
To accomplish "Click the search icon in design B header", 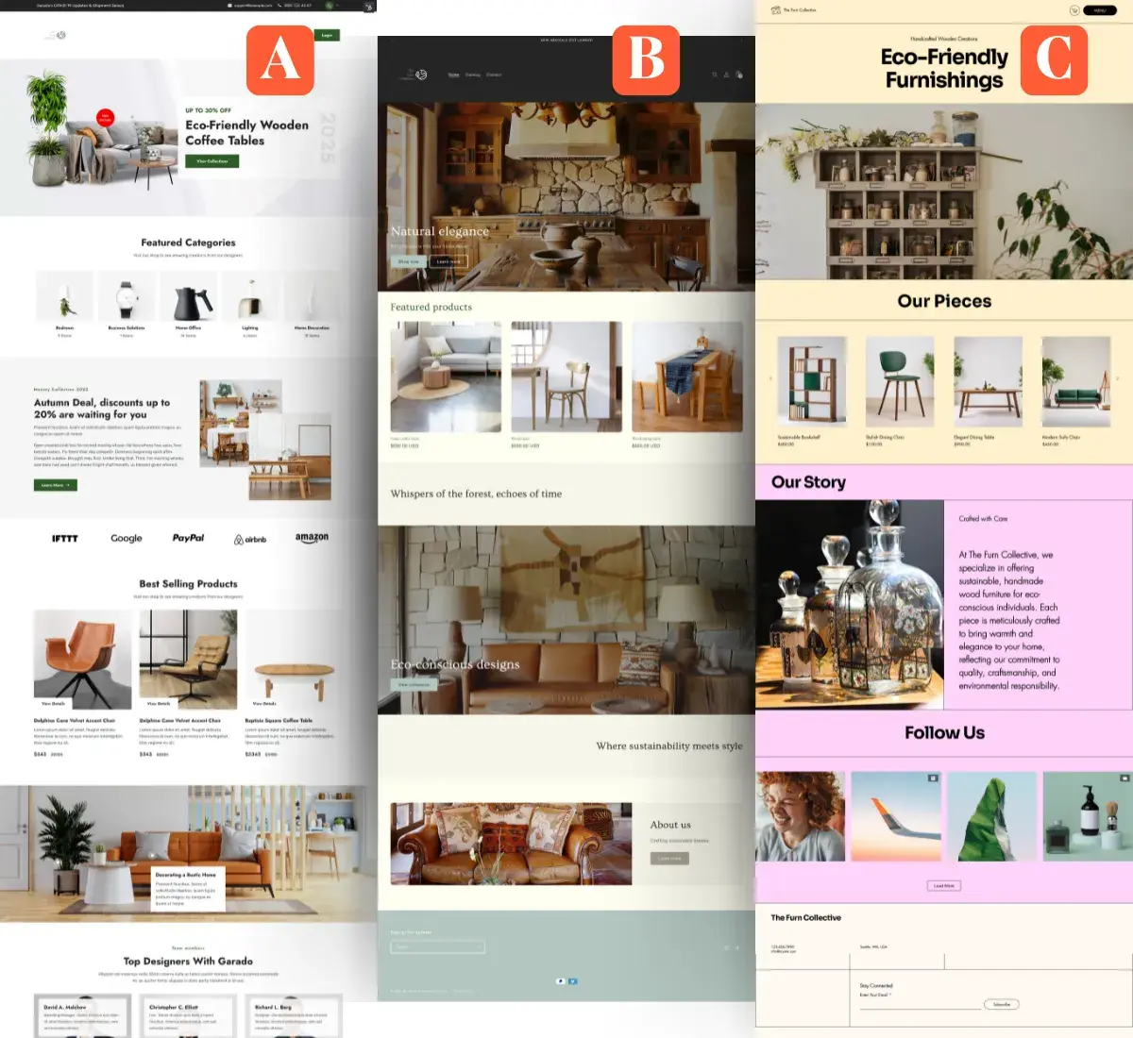I will 715,75.
